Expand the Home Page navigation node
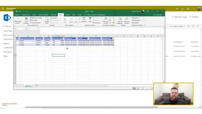Screen dimensions: 202x114 2,31
